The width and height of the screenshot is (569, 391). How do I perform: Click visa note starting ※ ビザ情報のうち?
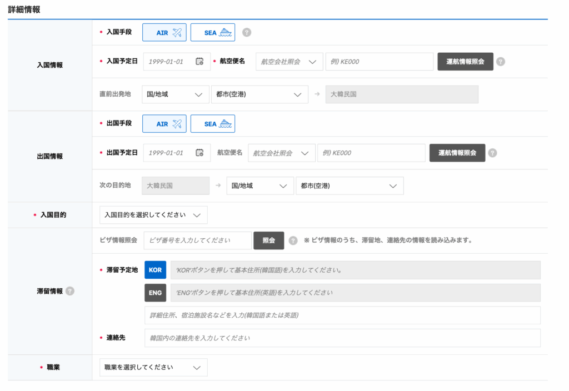tap(388, 240)
